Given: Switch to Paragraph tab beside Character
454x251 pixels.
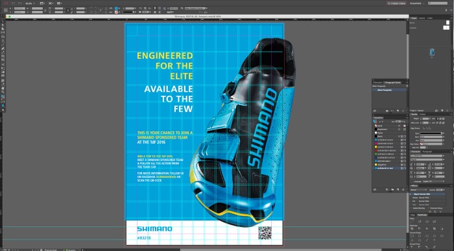Looking at the screenshot, I should [x=427, y=151].
